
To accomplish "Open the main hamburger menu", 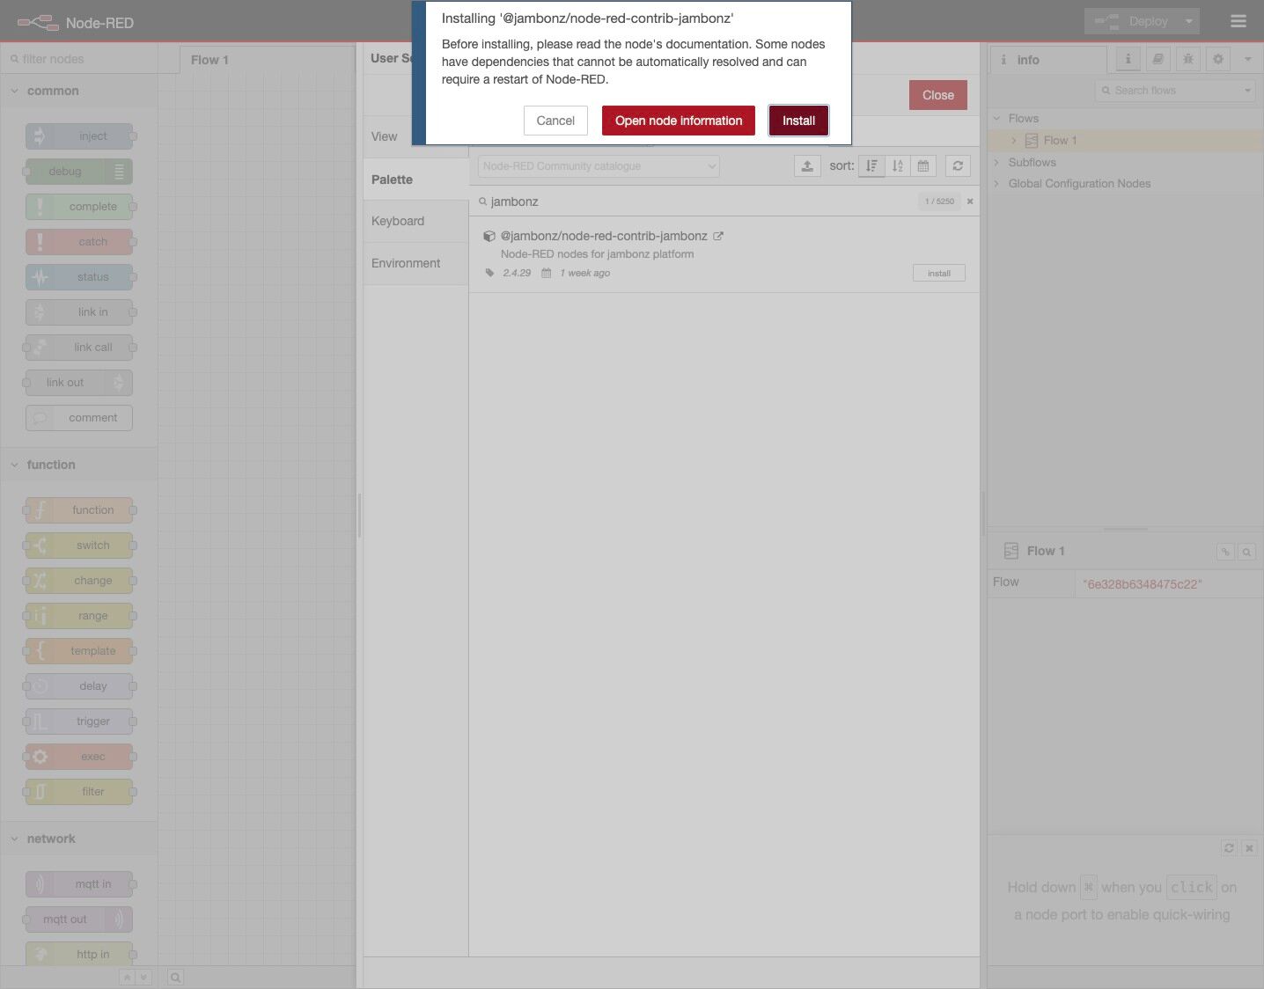I will [1238, 21].
